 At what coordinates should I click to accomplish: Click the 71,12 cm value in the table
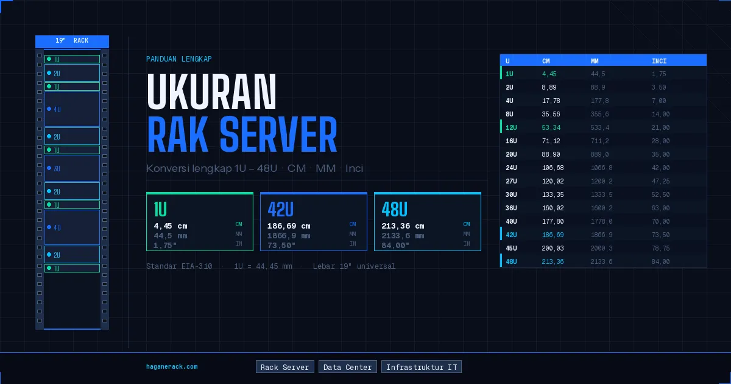[551, 141]
